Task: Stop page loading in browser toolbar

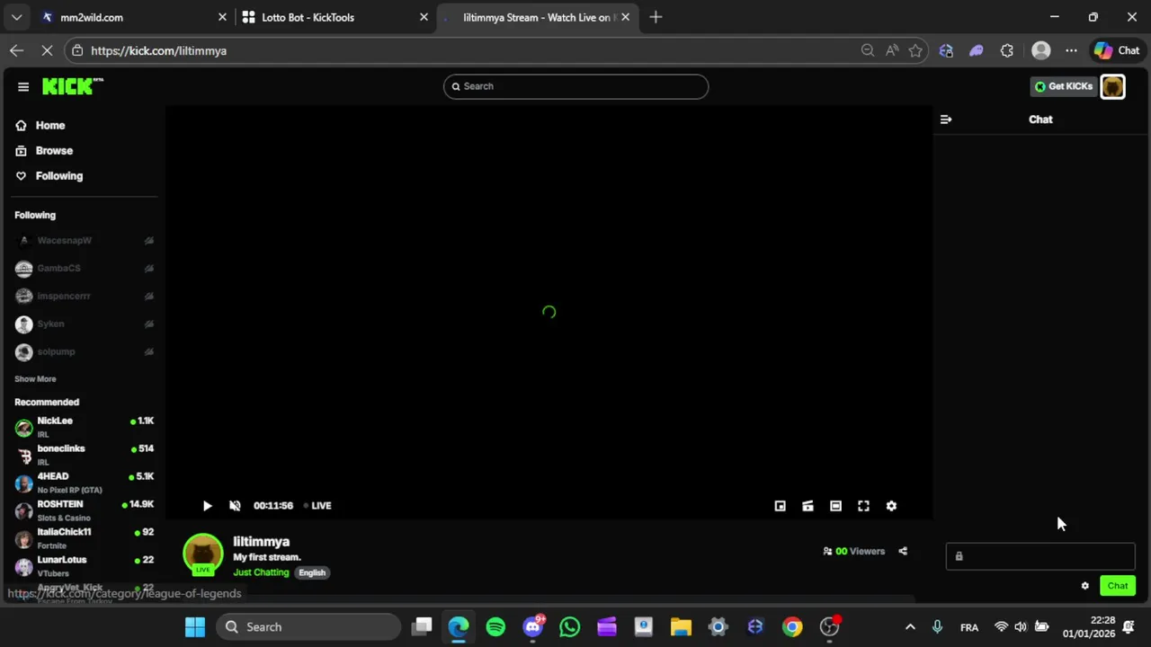Action: pyautogui.click(x=47, y=51)
